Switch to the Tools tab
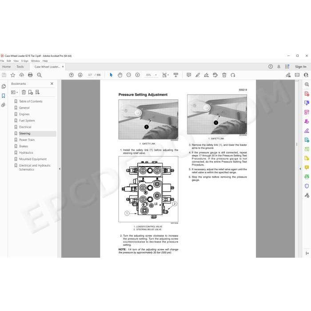Viewport: 311px width, 311px height. pyautogui.click(x=20, y=67)
